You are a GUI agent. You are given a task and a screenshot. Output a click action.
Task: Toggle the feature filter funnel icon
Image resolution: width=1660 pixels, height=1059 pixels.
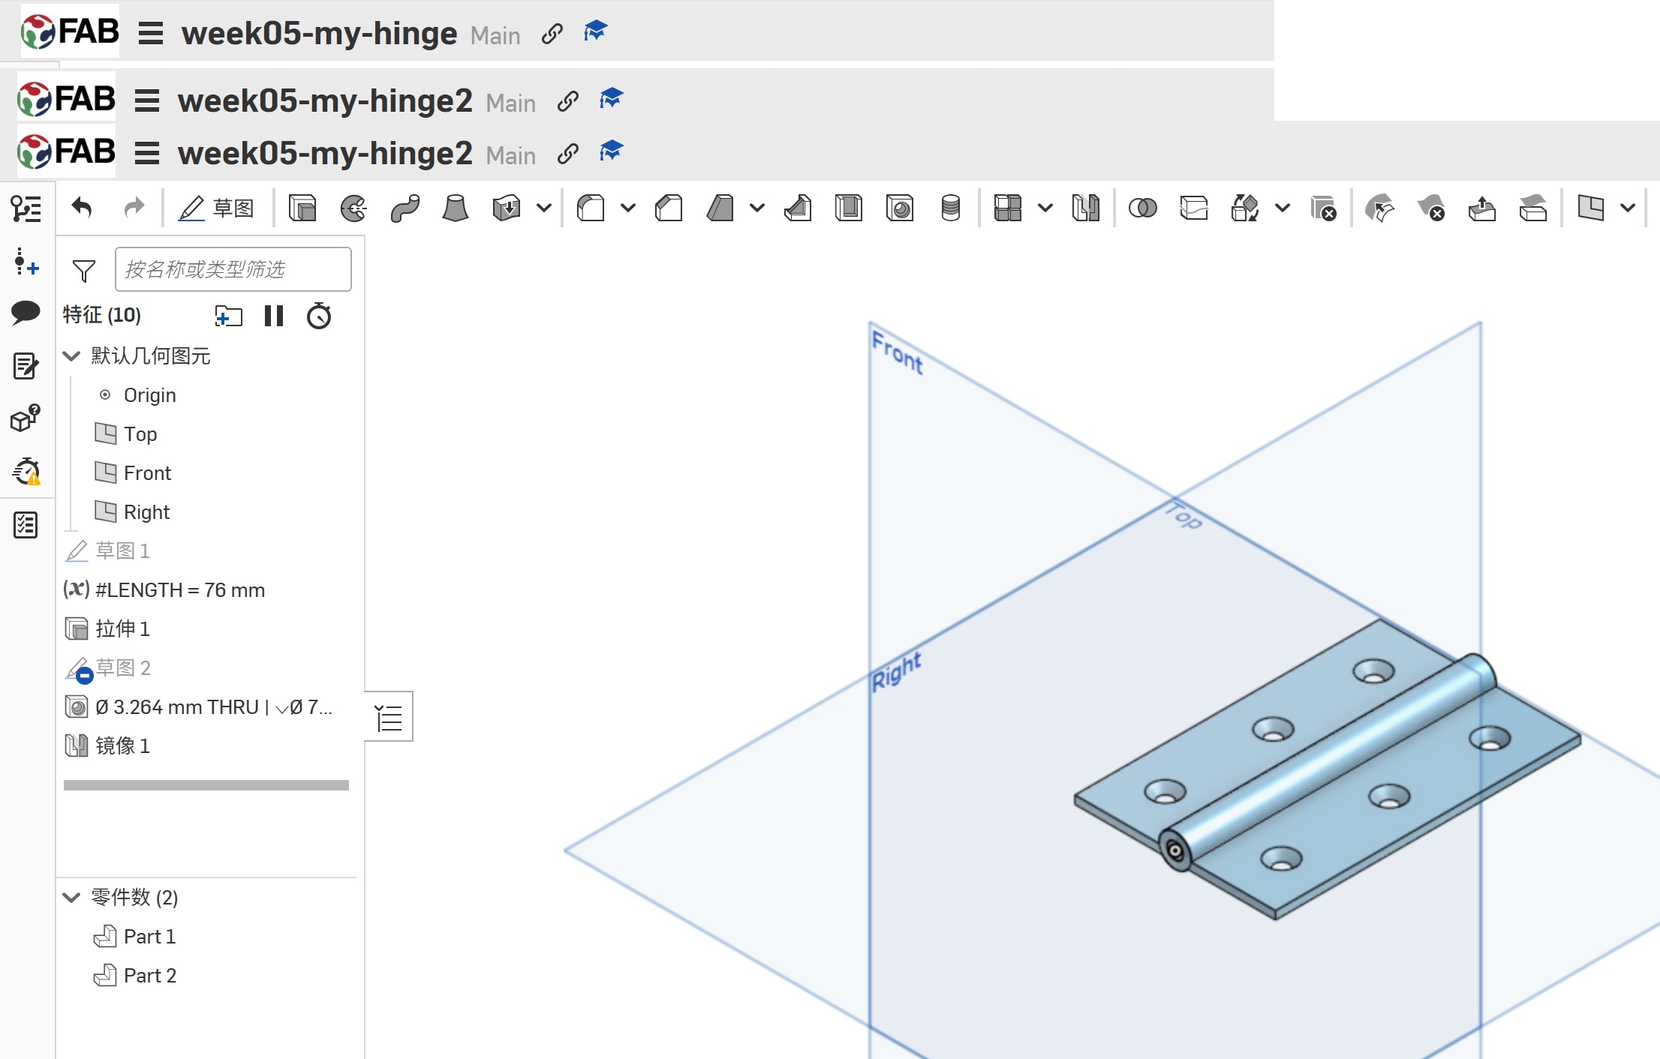click(x=84, y=270)
